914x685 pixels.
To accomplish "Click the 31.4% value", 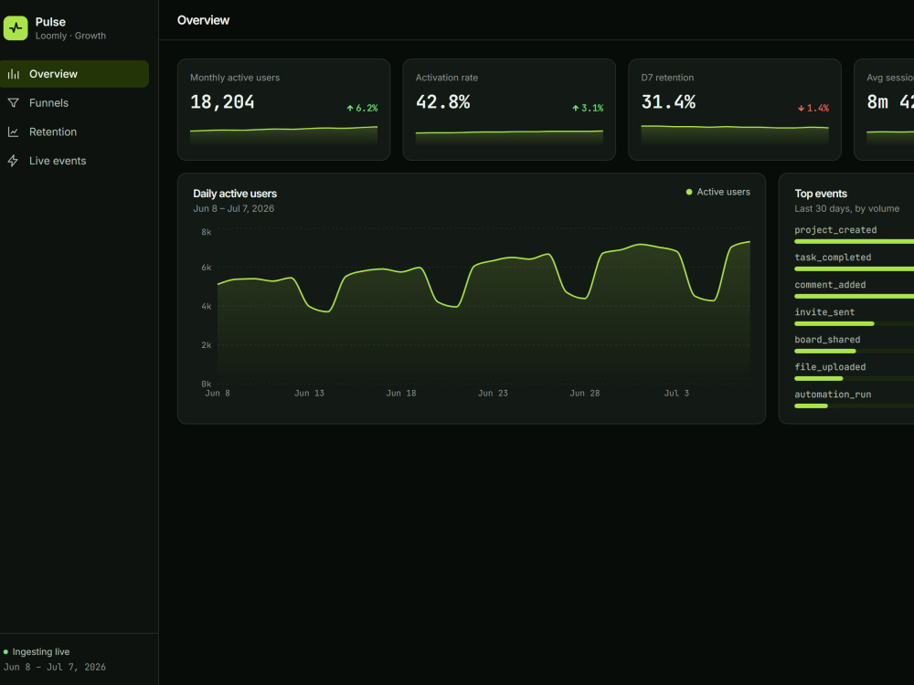I will point(669,102).
